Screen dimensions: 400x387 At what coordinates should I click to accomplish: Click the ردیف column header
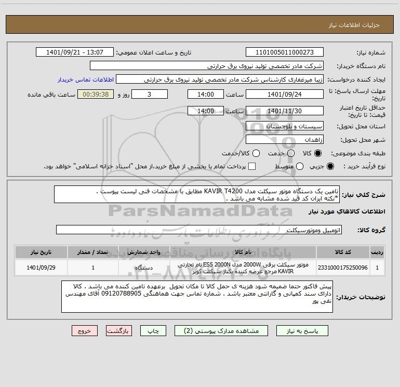[x=377, y=252]
